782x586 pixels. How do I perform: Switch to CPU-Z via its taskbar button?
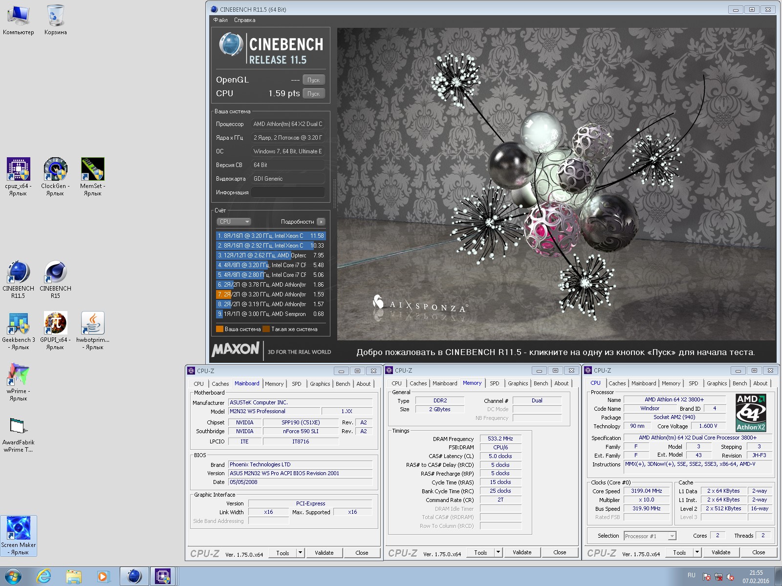coord(163,577)
